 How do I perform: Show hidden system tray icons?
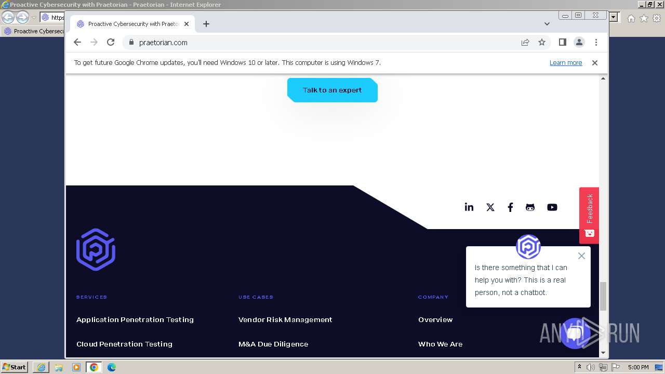click(x=580, y=367)
